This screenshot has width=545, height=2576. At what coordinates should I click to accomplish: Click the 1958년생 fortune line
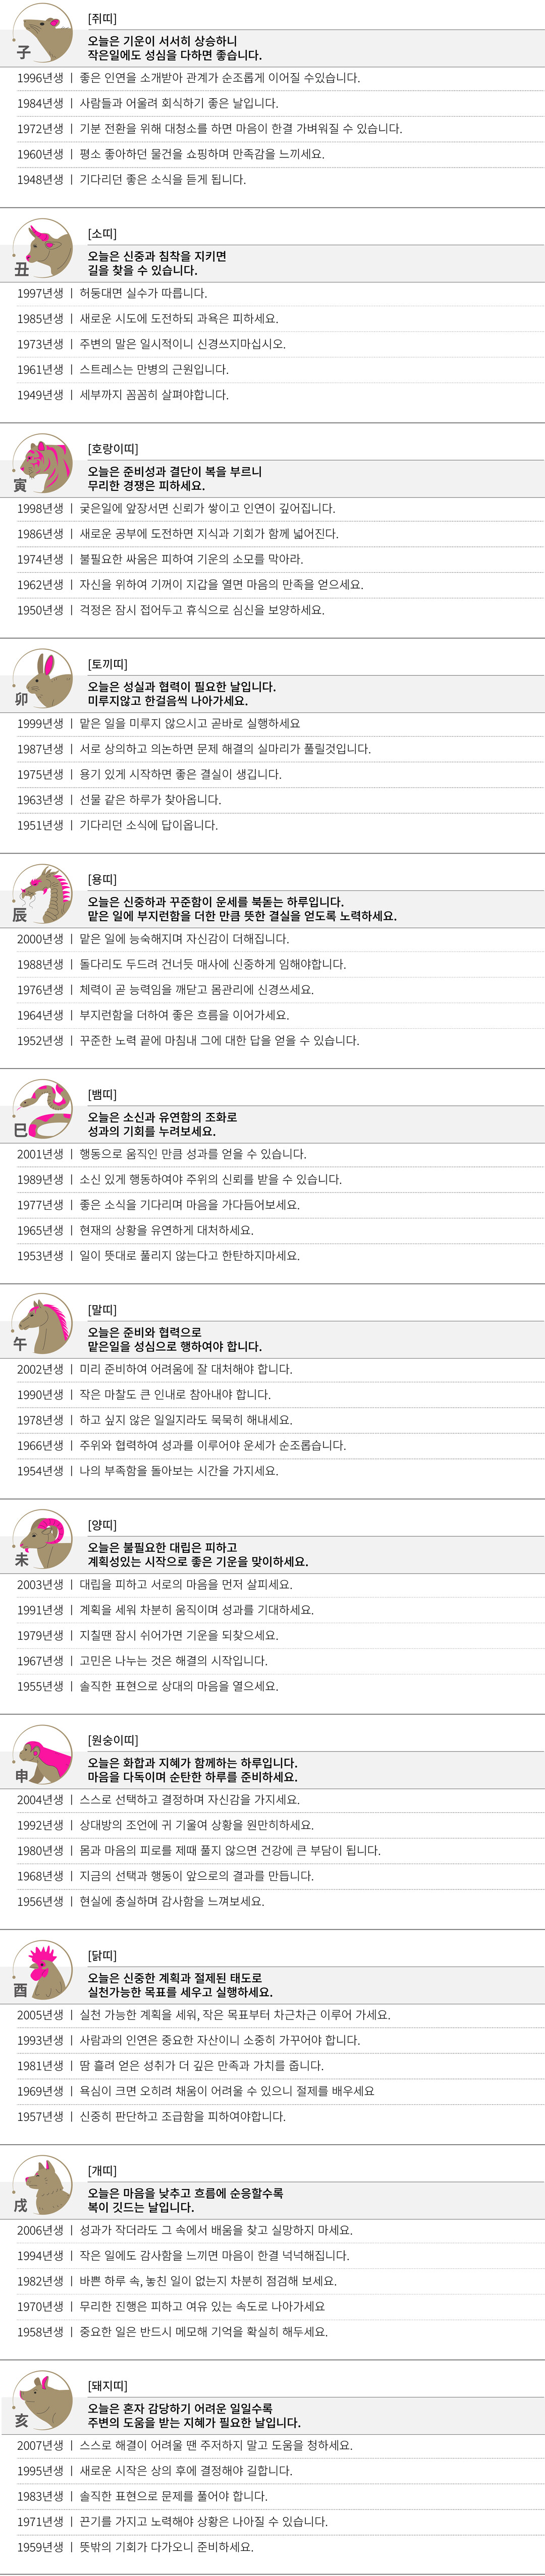172,2331
